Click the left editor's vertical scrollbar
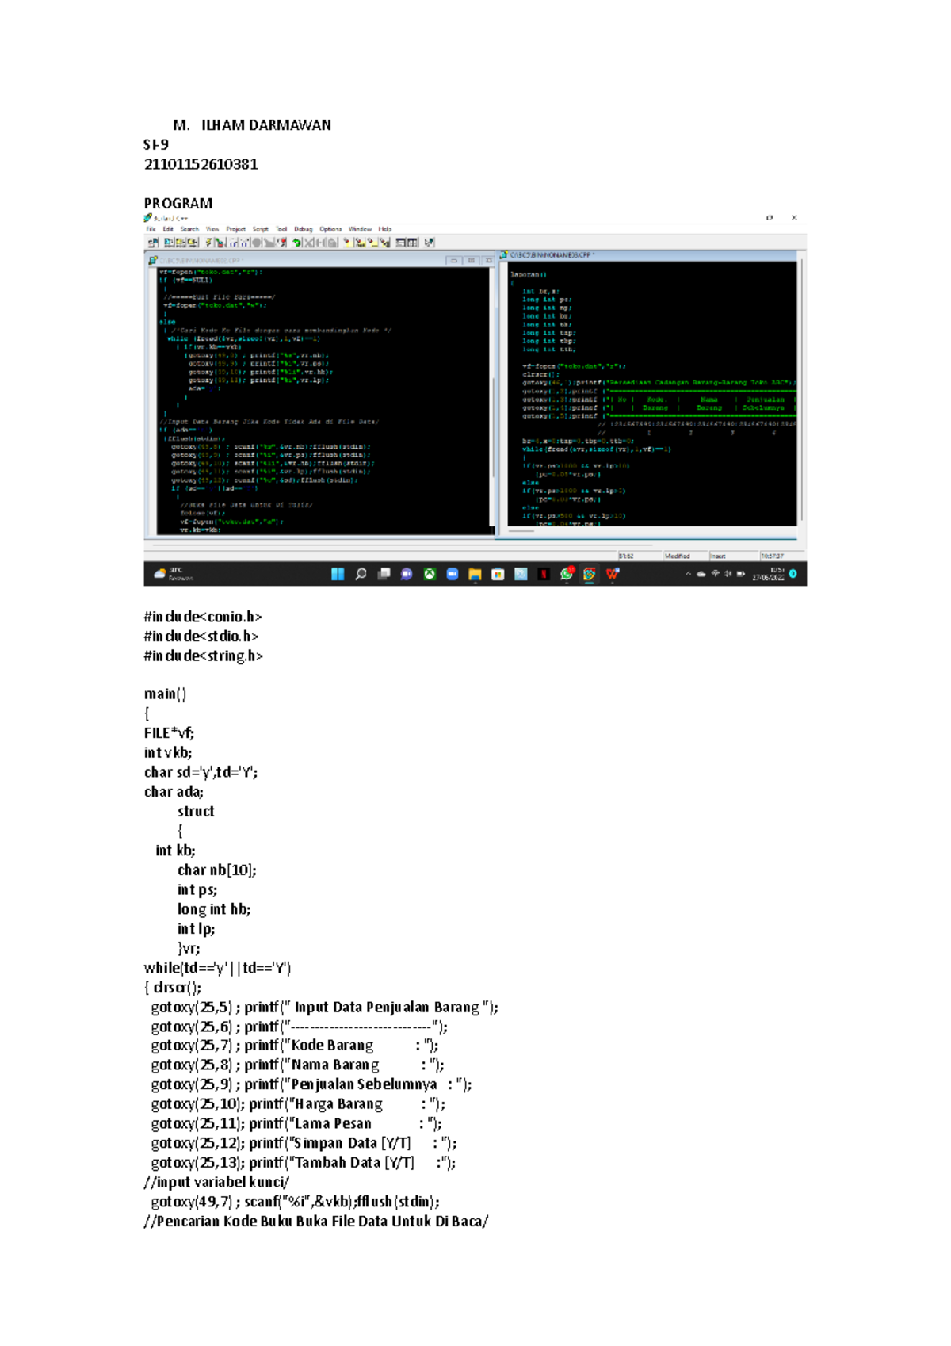The image size is (951, 1346). [494, 396]
